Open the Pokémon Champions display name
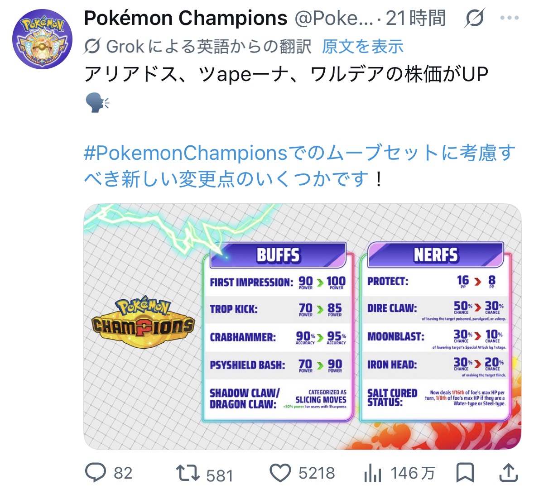 point(186,19)
